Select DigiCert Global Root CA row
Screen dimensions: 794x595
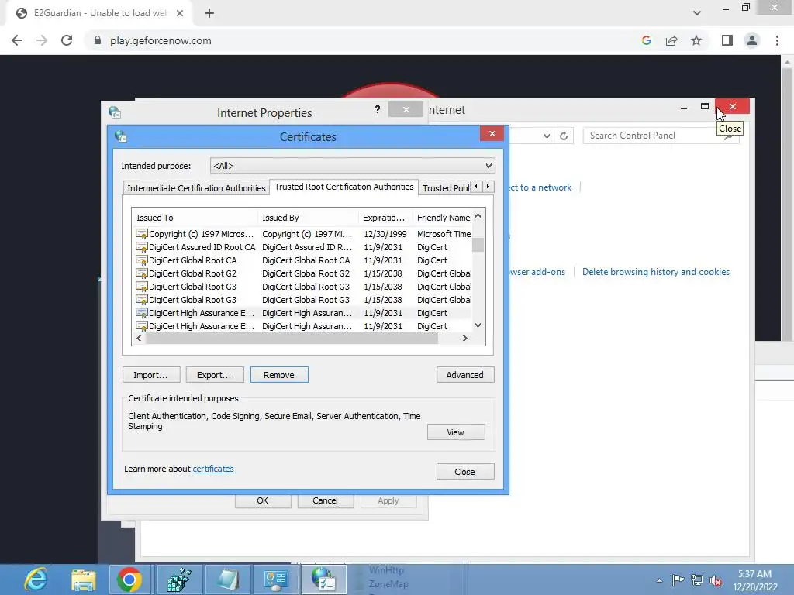click(303, 260)
